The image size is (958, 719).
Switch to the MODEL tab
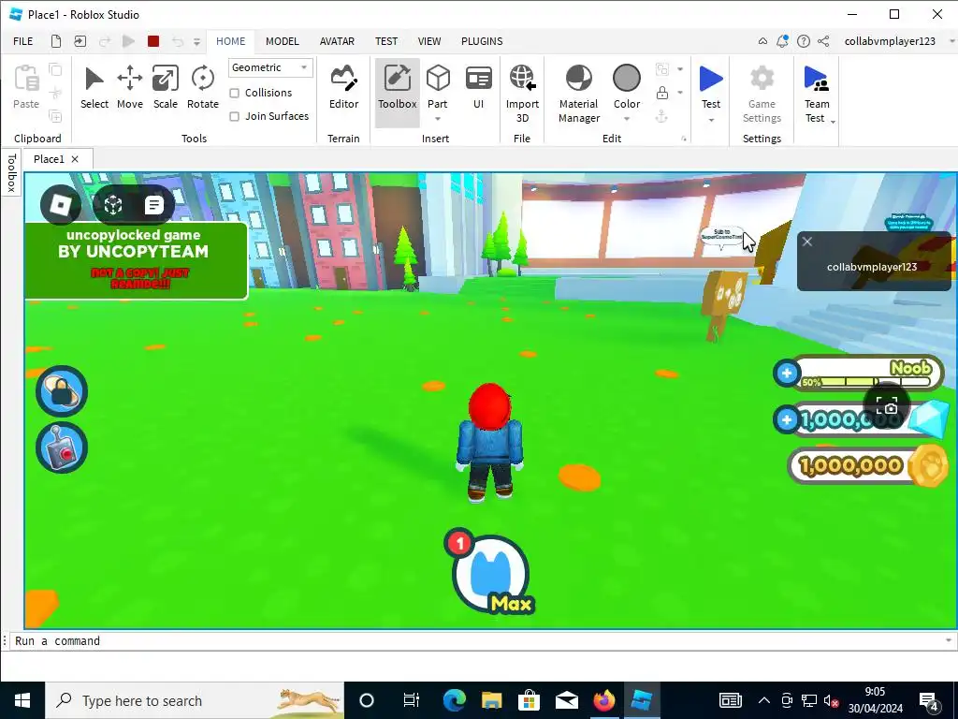click(x=283, y=41)
